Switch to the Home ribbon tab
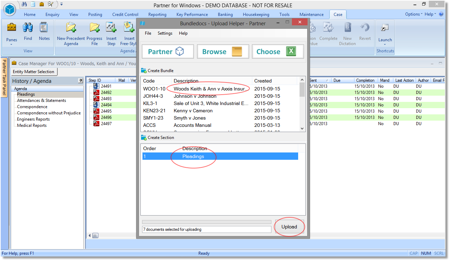The width and height of the screenshot is (450, 261). (30, 15)
